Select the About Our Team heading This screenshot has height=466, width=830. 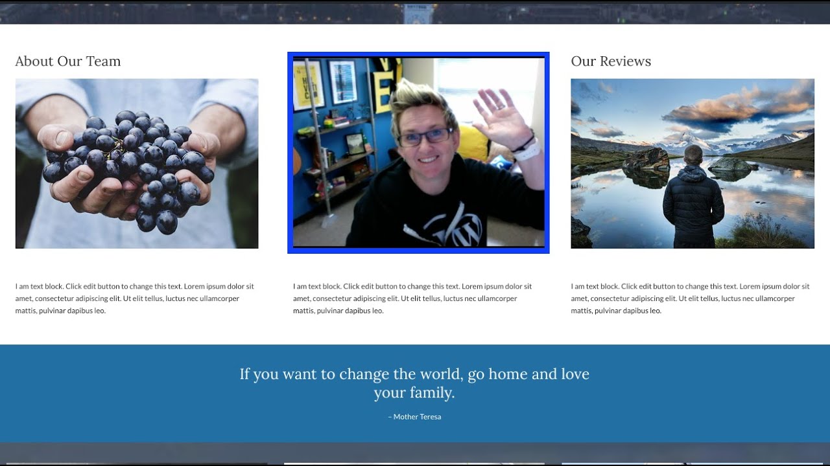pyautogui.click(x=68, y=61)
